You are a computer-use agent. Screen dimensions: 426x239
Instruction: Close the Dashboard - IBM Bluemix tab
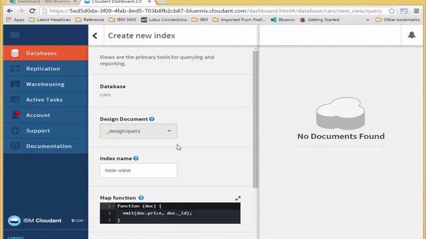[x=75, y=1]
